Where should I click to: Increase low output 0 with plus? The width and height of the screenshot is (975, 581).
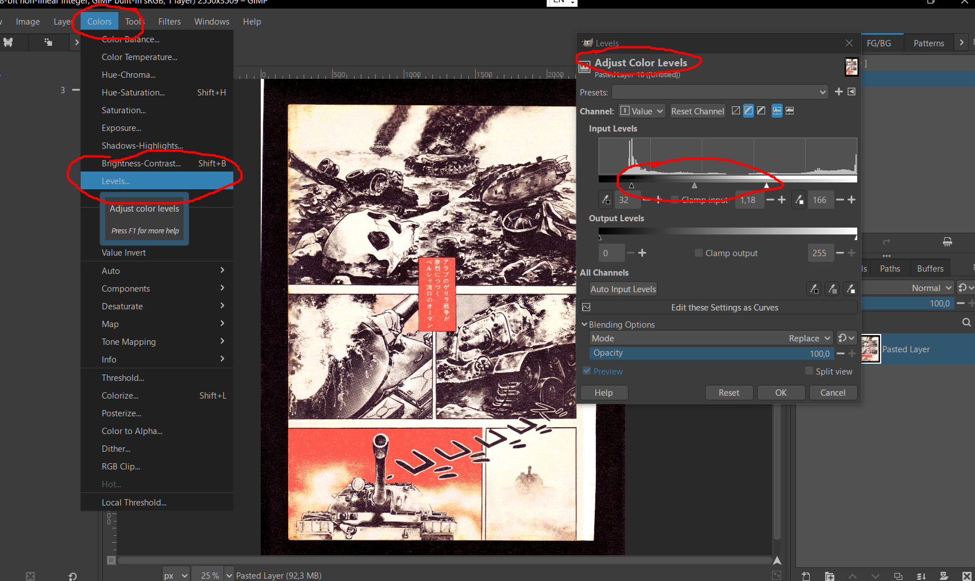(642, 253)
